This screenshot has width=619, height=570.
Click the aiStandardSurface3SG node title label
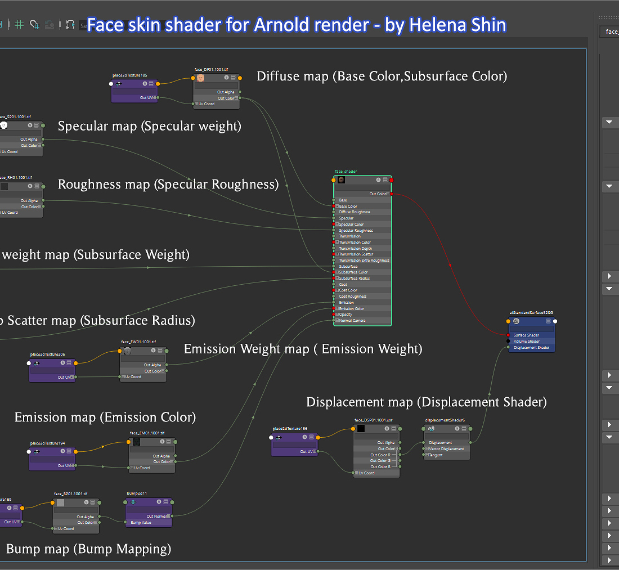coord(531,313)
